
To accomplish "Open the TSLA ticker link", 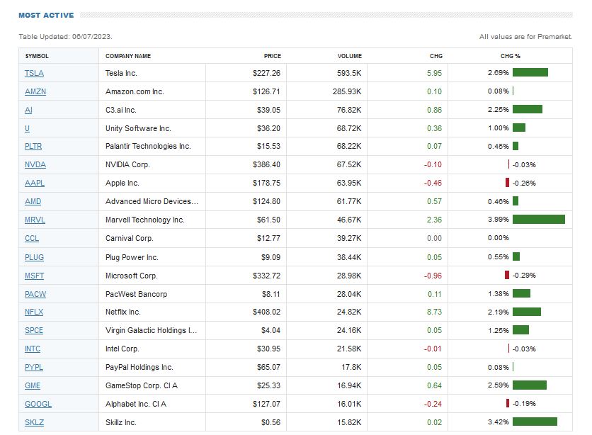I will 34,73.
